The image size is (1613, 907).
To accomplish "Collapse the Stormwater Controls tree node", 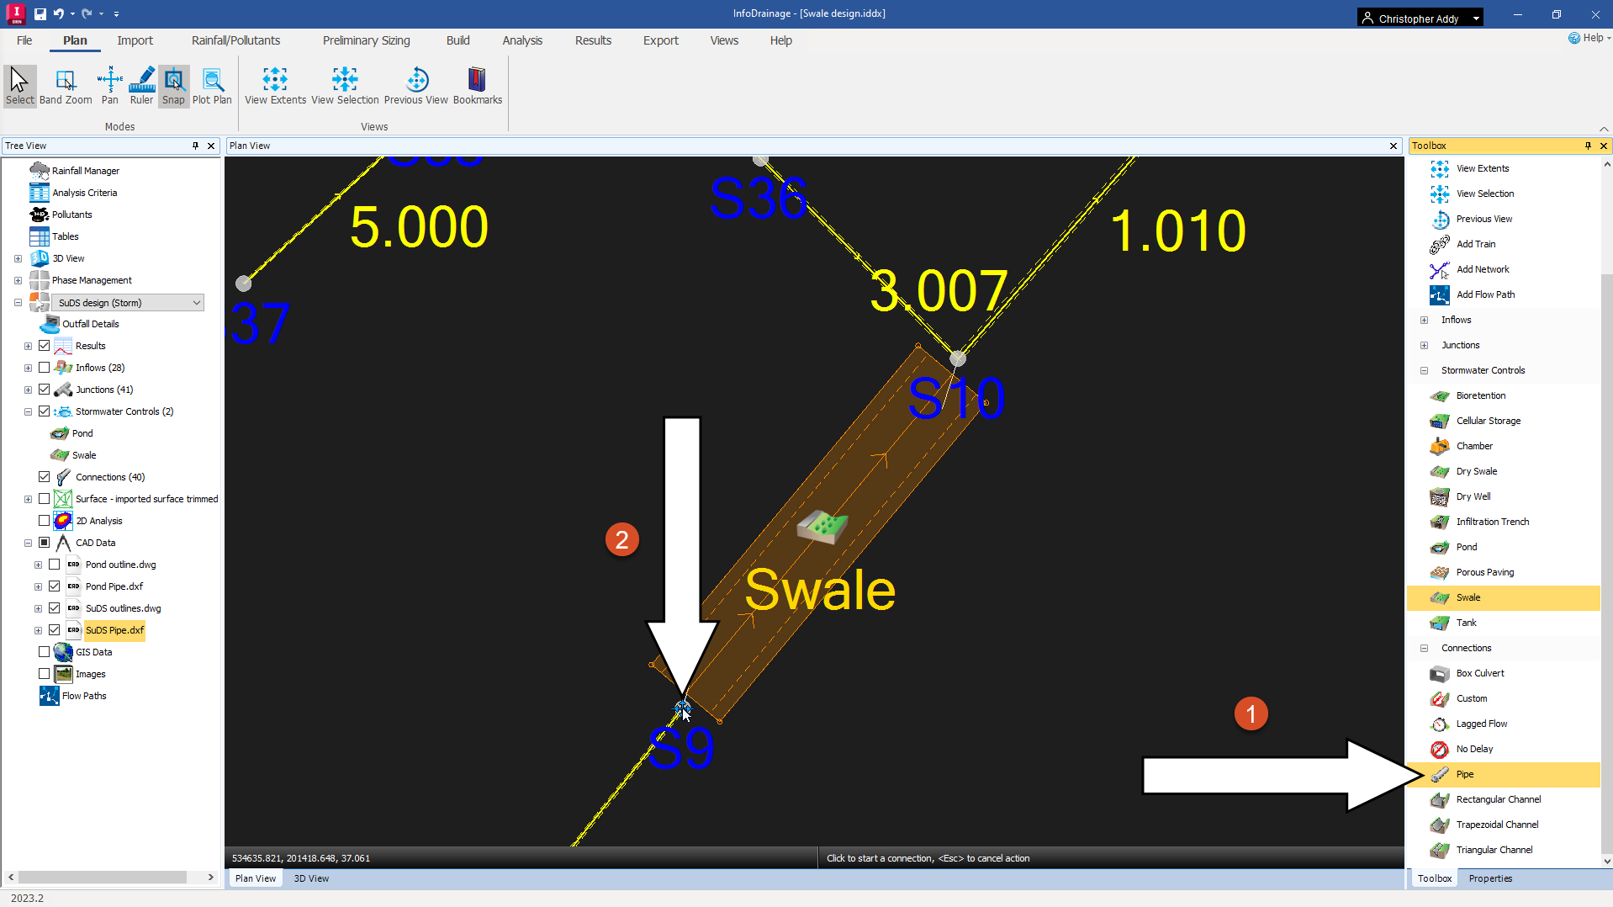I will pyautogui.click(x=28, y=411).
